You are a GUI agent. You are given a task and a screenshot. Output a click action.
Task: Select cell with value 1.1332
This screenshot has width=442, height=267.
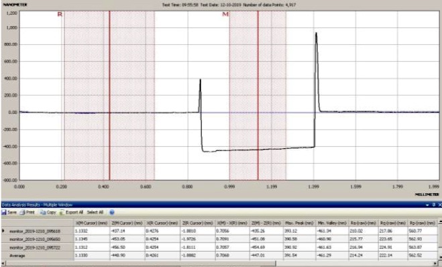tap(91, 231)
